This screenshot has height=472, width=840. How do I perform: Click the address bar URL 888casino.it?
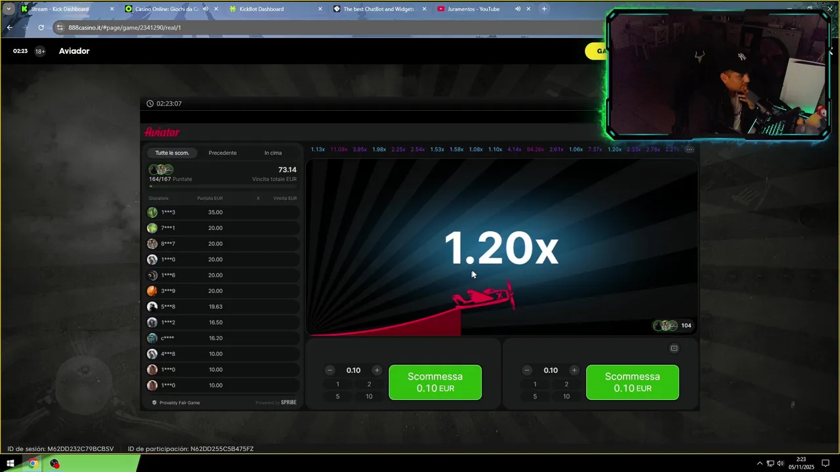[x=124, y=28]
